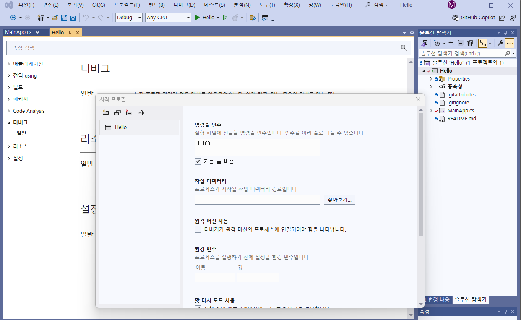
Task: Click the GitHub Copilot icon
Action: pos(456,18)
